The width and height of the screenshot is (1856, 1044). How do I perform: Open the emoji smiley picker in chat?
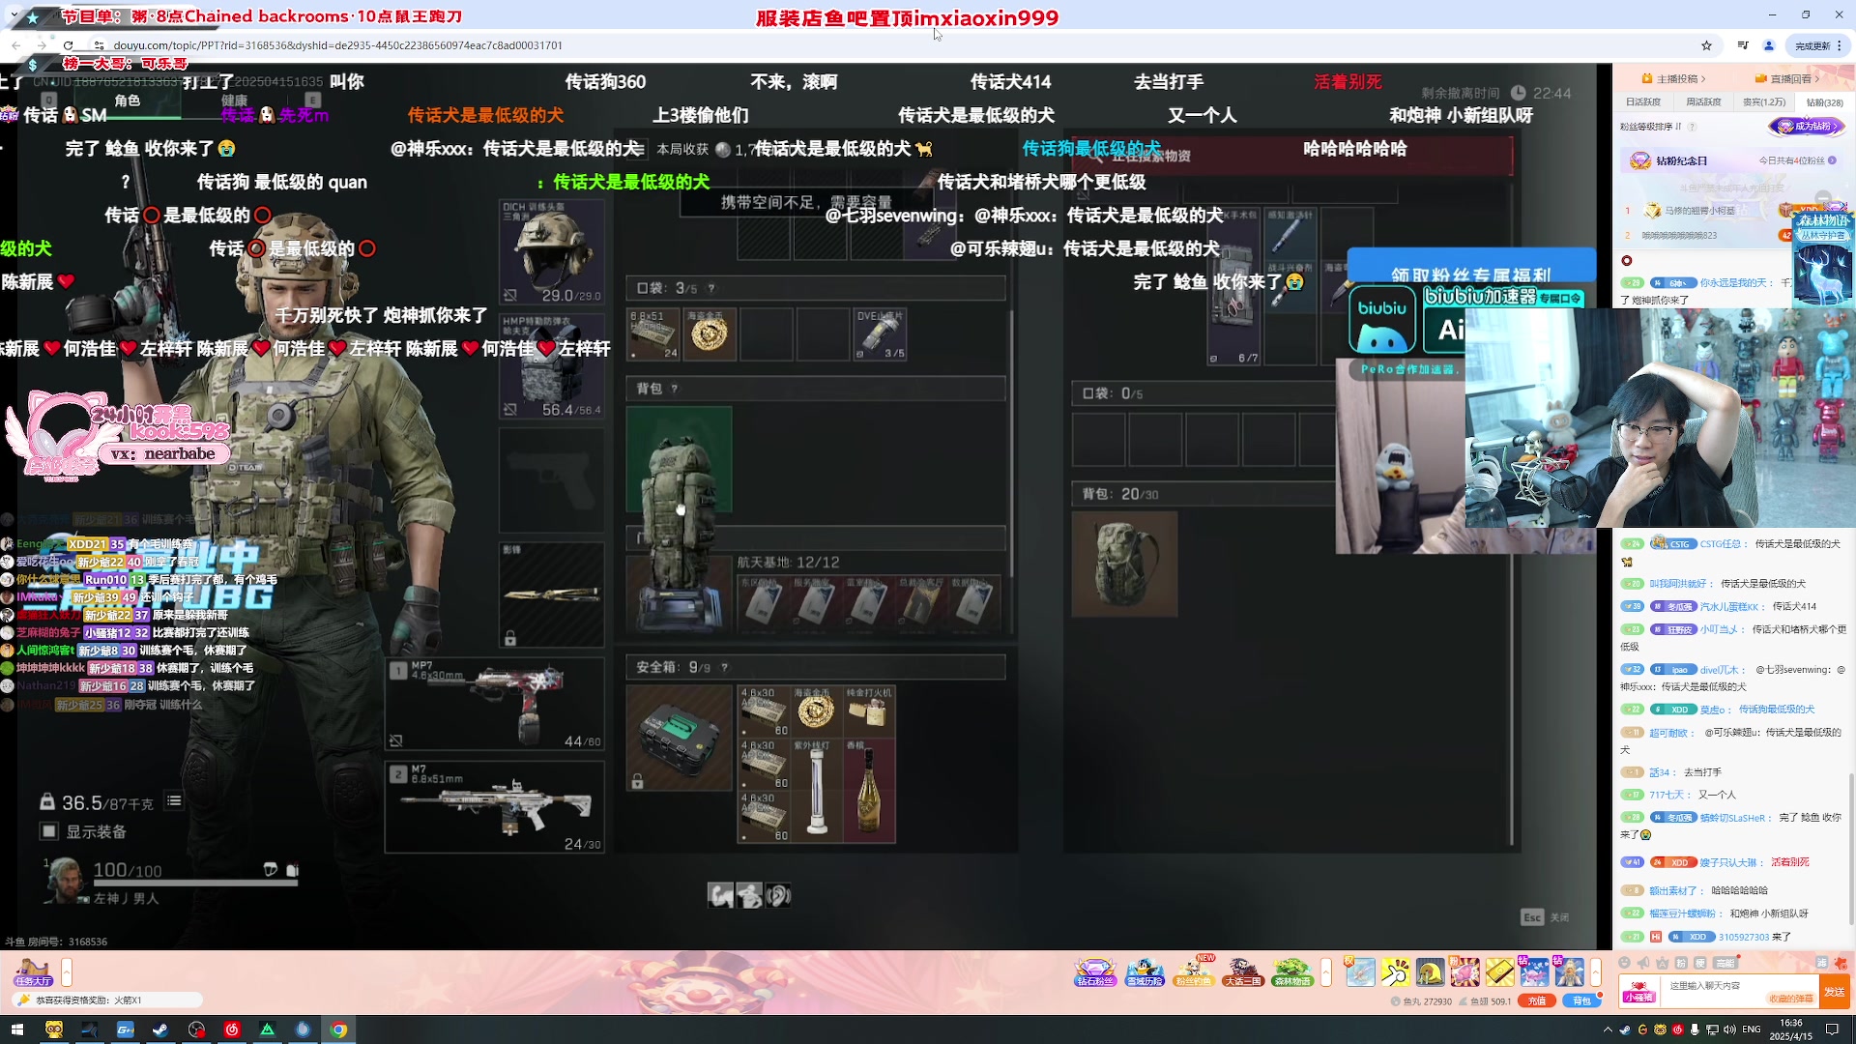(x=1624, y=963)
